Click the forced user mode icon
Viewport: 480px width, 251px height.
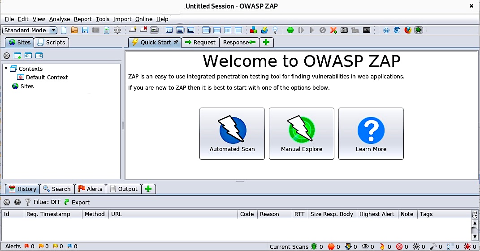[355, 30]
